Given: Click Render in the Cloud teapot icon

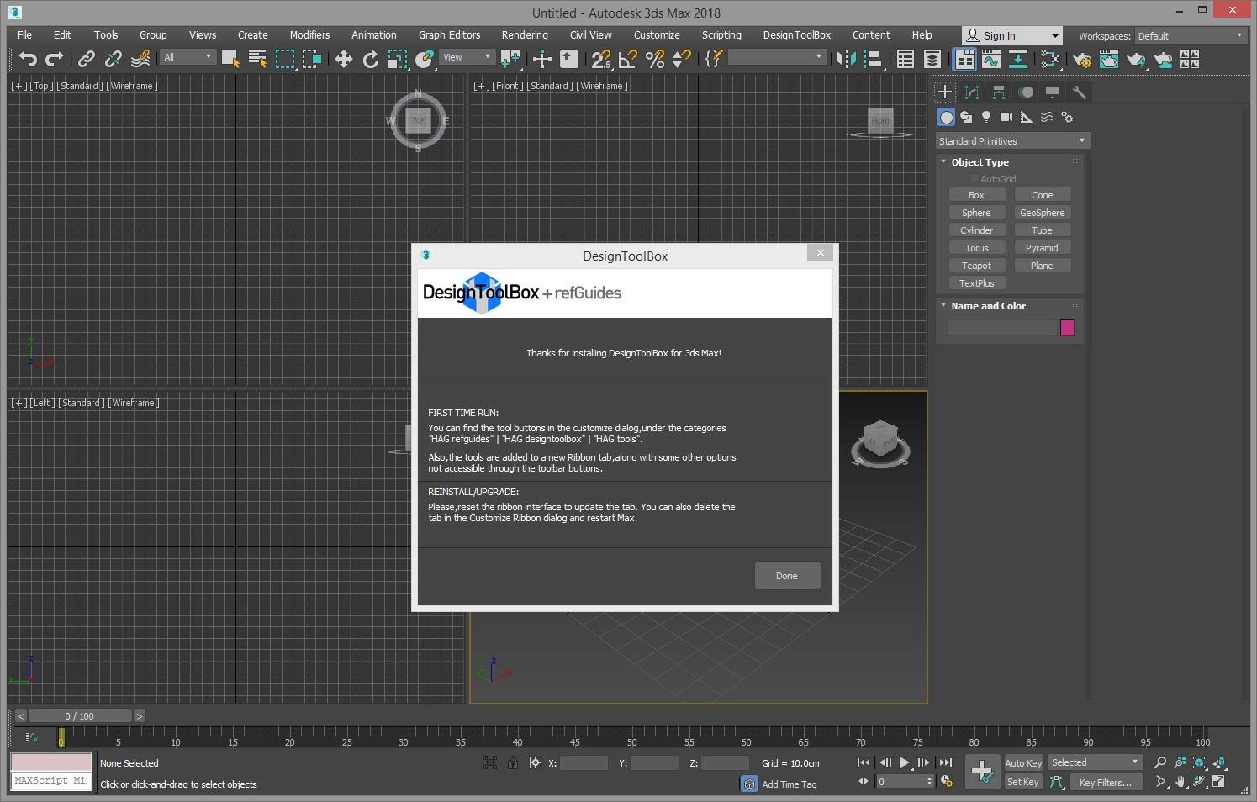Looking at the screenshot, I should 1163,59.
